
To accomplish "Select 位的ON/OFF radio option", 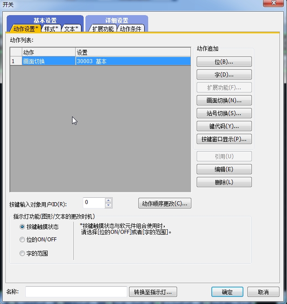I will [x=22, y=240].
